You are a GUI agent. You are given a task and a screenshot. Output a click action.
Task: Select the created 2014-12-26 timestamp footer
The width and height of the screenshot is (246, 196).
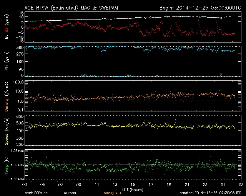(x=210, y=193)
